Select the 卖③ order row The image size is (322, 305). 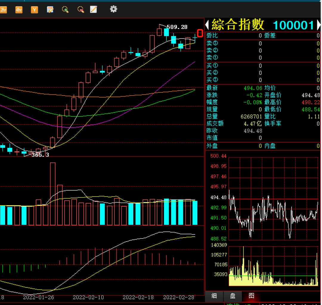(263, 43)
